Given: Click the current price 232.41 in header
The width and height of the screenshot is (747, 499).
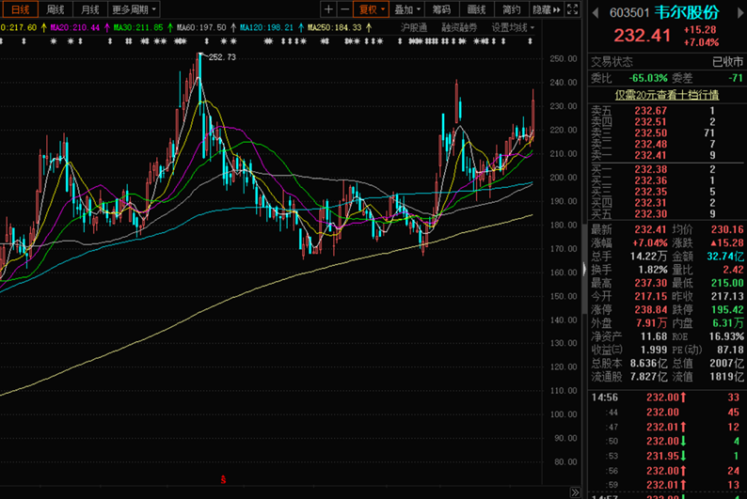Looking at the screenshot, I should point(643,35).
